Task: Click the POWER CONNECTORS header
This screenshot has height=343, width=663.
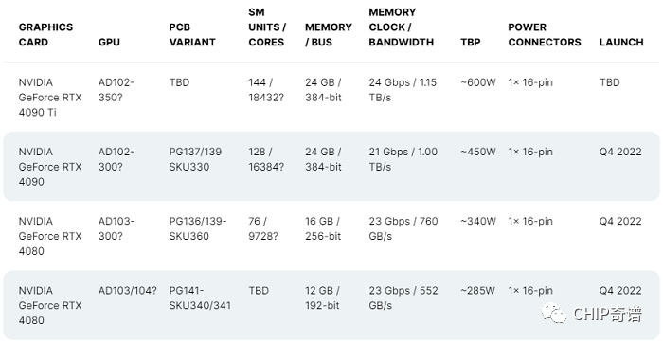Action: tap(545, 35)
